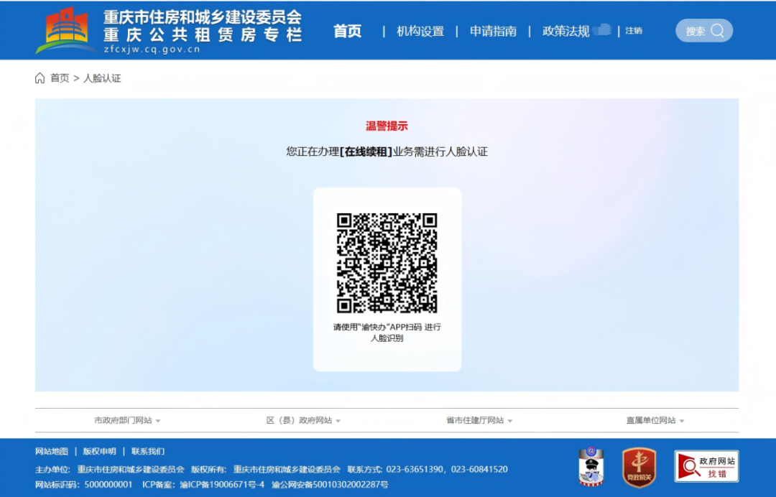This screenshot has height=497, width=776.
Task: Open the 联系我们 footer link
Action: [x=148, y=451]
